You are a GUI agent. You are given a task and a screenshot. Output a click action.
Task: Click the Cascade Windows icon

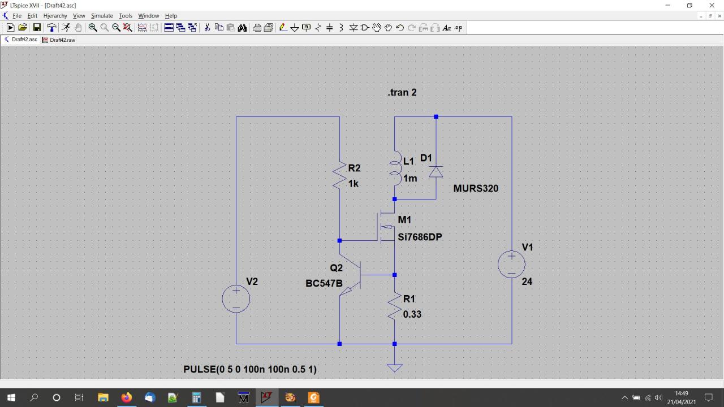[x=180, y=28]
